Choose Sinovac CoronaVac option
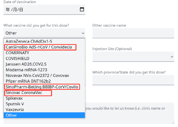 coord(44,93)
